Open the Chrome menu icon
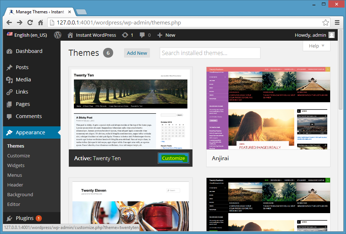Viewport: 346px width, 234px height. (x=337, y=23)
